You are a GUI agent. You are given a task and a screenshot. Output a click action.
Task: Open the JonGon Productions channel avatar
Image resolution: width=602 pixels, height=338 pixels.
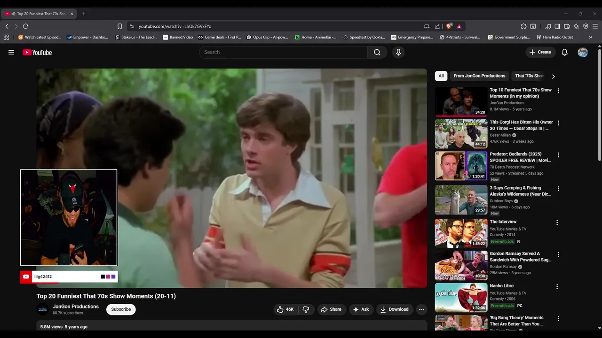tap(42, 309)
